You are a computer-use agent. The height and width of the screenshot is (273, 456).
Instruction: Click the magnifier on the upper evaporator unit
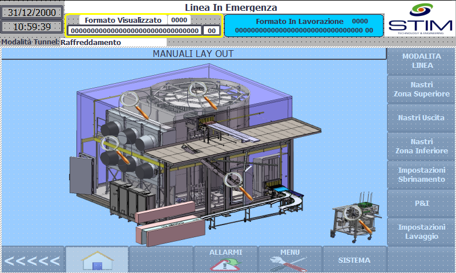click(x=134, y=105)
